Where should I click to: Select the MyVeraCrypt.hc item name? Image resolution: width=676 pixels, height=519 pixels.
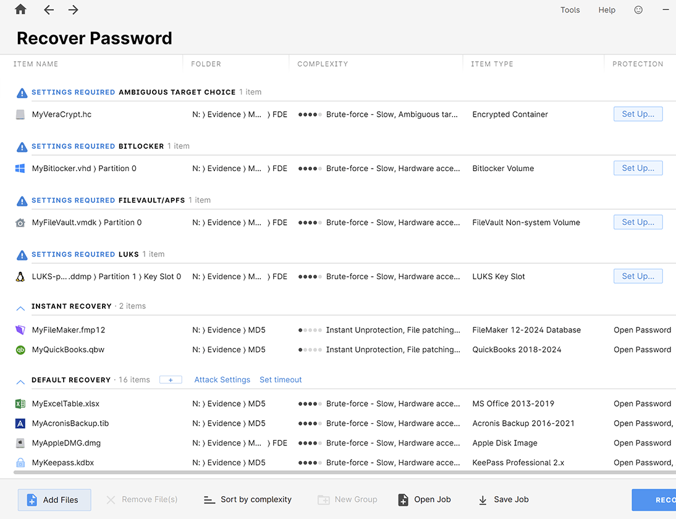62,115
